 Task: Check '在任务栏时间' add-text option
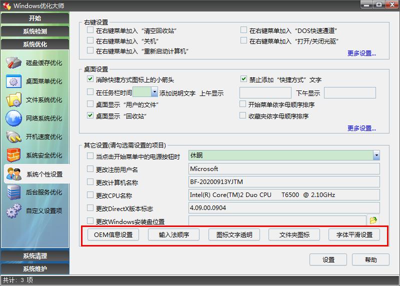(x=90, y=92)
